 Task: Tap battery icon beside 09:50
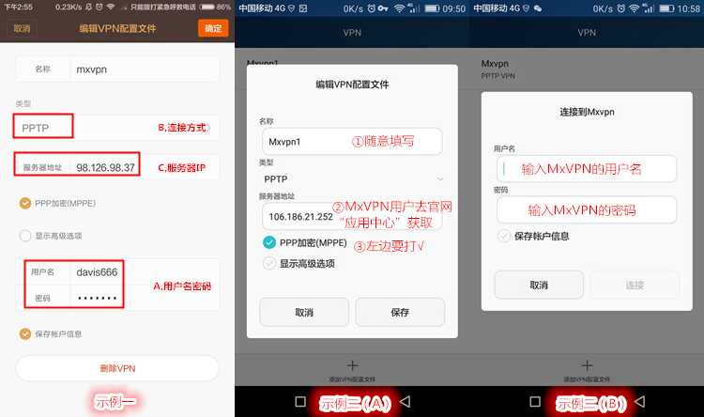(x=432, y=8)
